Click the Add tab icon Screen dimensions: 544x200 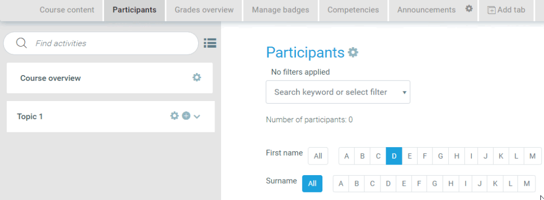pyautogui.click(x=491, y=10)
